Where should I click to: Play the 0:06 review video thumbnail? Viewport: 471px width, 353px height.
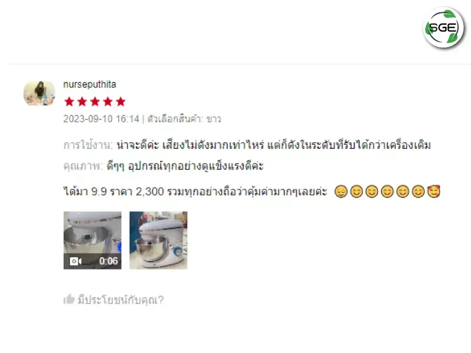(92, 241)
